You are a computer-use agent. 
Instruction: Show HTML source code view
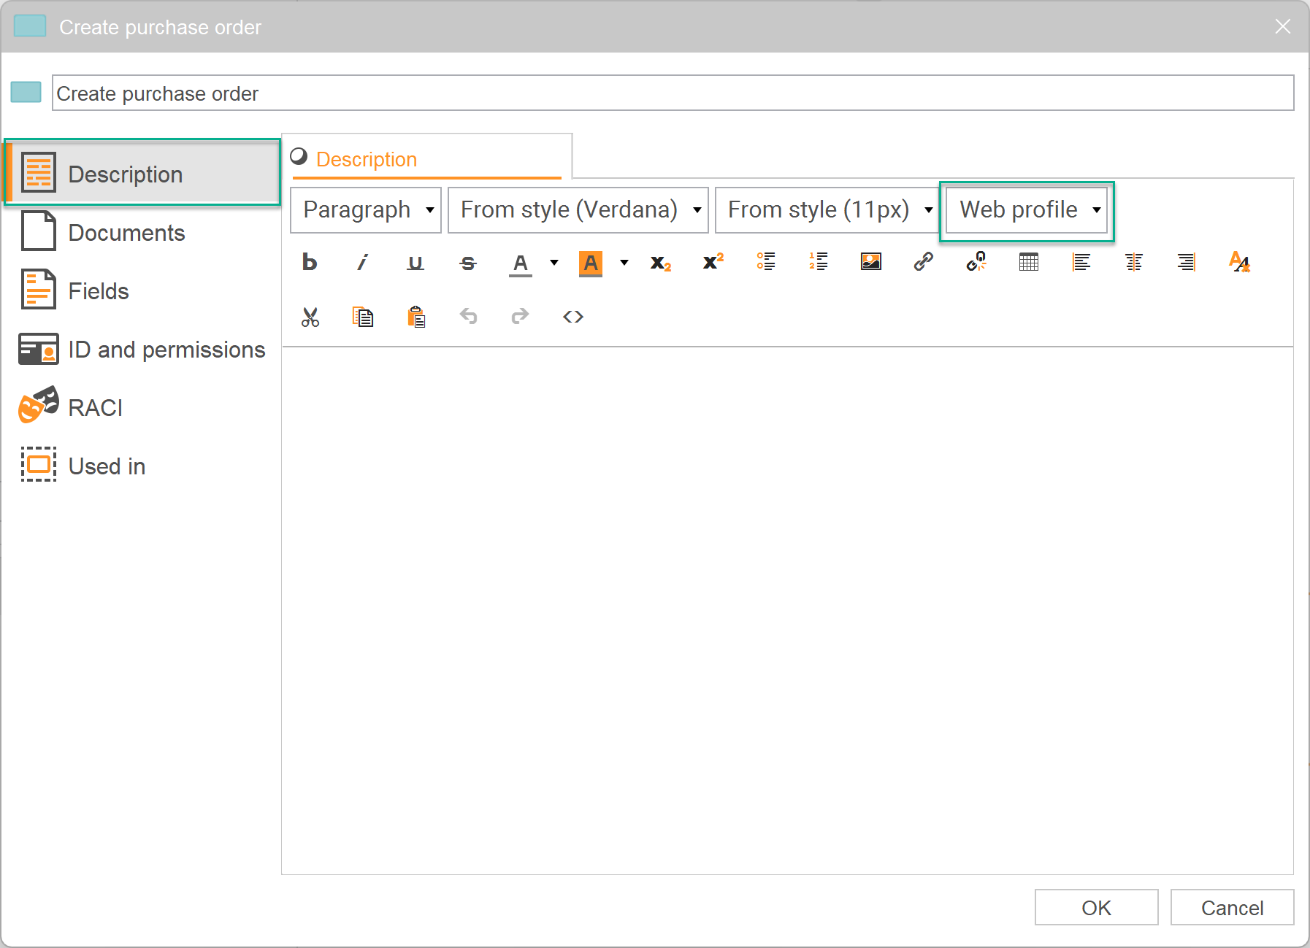point(573,317)
